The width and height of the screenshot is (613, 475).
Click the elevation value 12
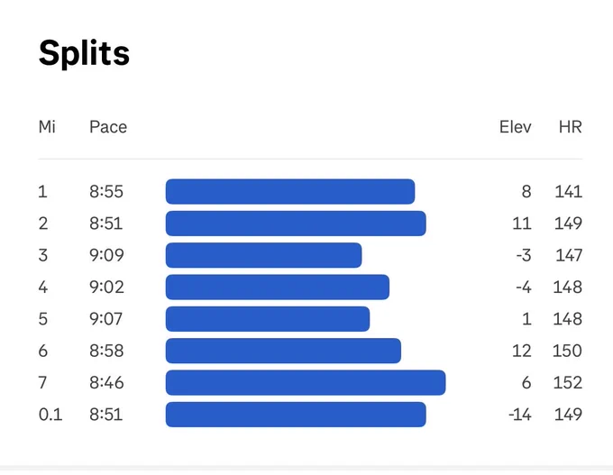522,351
